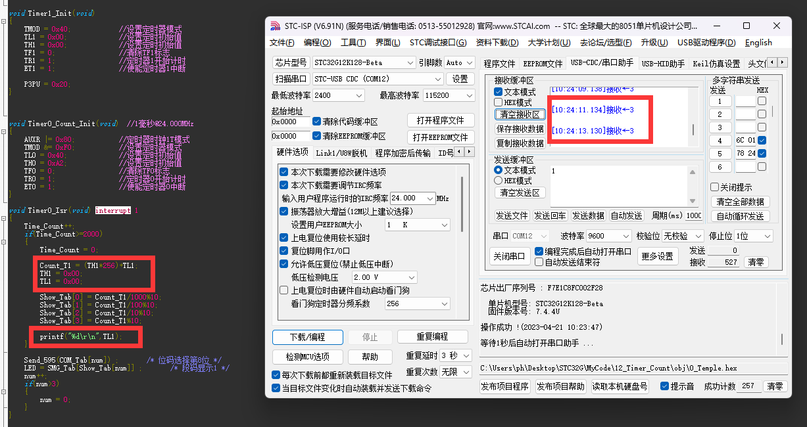Screen dimensions: 807x427
Task: Switch to the 程序文件 tab
Action: tap(499, 64)
